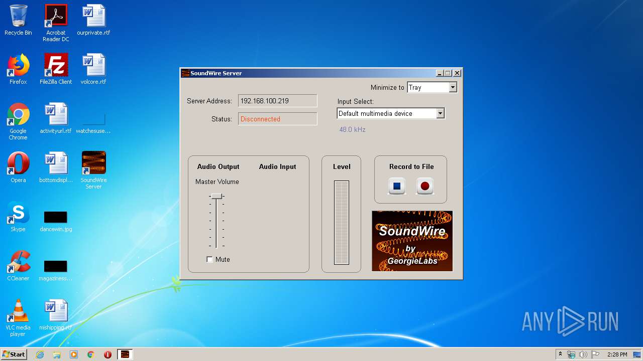Click the Chrome icon in the taskbar
The height and width of the screenshot is (361, 643).
(91, 354)
